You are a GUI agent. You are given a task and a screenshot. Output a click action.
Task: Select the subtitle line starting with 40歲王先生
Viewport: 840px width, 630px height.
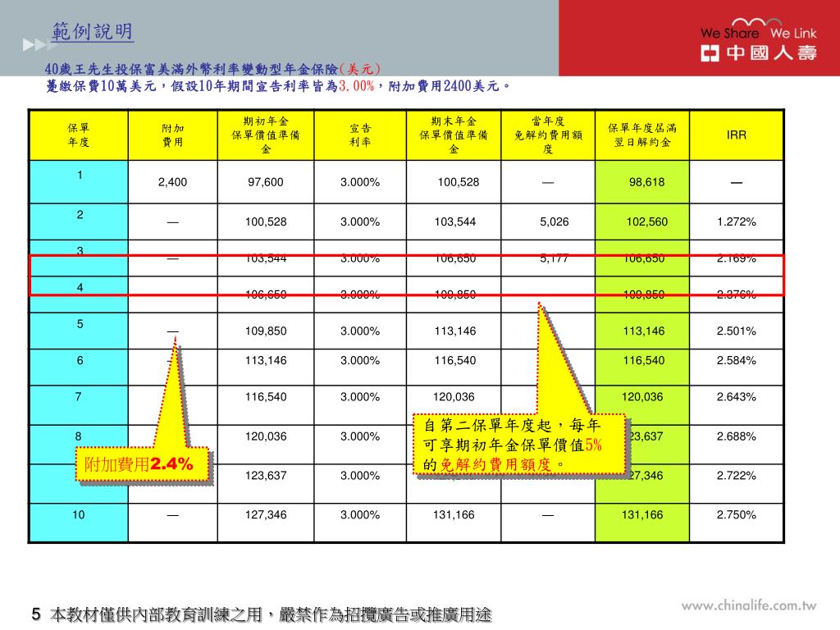click(x=212, y=69)
